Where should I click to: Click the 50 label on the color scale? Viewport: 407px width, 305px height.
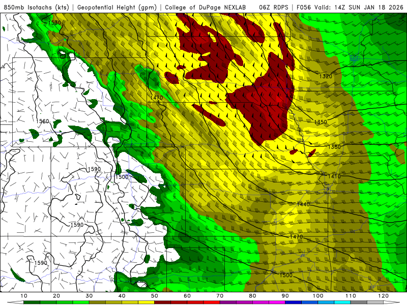(x=155, y=296)
